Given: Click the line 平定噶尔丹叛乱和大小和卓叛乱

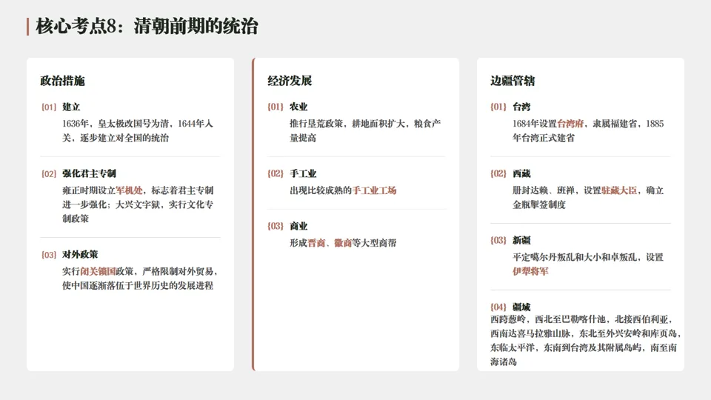Looking at the screenshot, I should [x=575, y=257].
